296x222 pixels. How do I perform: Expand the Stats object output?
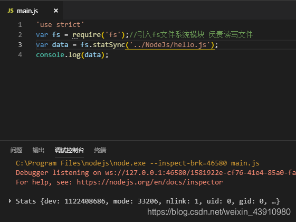10,201
